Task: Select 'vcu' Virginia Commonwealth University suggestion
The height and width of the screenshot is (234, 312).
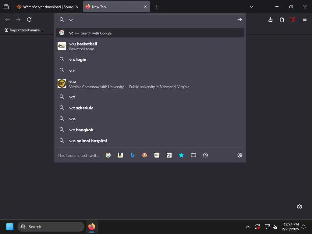Action: (150, 84)
